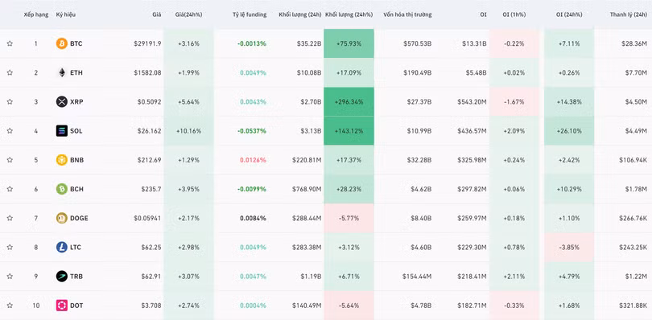Star the SOL row
Image resolution: width=652 pixels, height=320 pixels.
(x=10, y=130)
